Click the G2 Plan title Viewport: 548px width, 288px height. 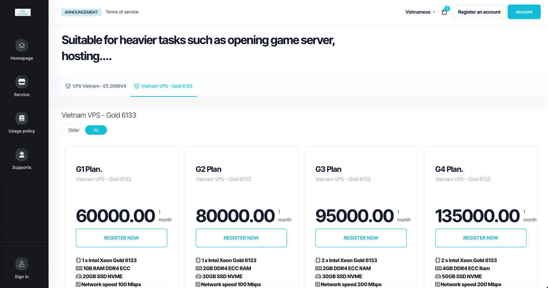click(x=209, y=169)
